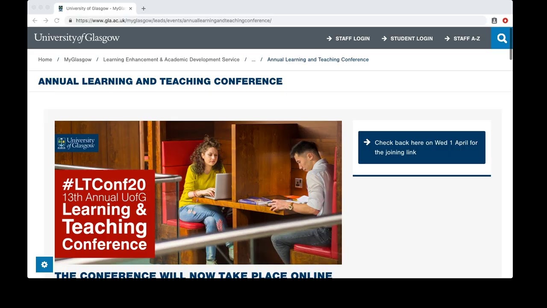
Task: Close the University of Glasgow tab
Action: (x=131, y=9)
